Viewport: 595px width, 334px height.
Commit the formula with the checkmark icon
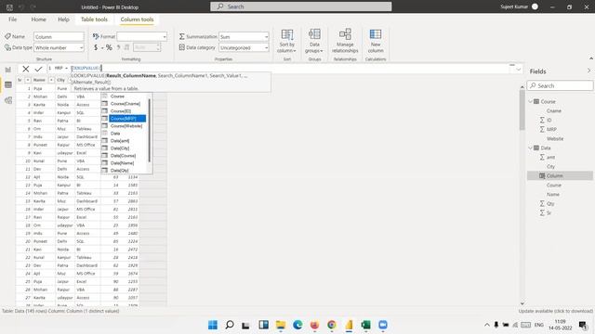(38, 69)
